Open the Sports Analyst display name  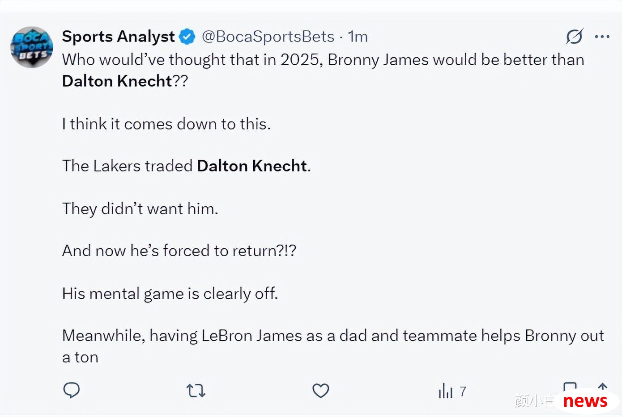click(118, 37)
